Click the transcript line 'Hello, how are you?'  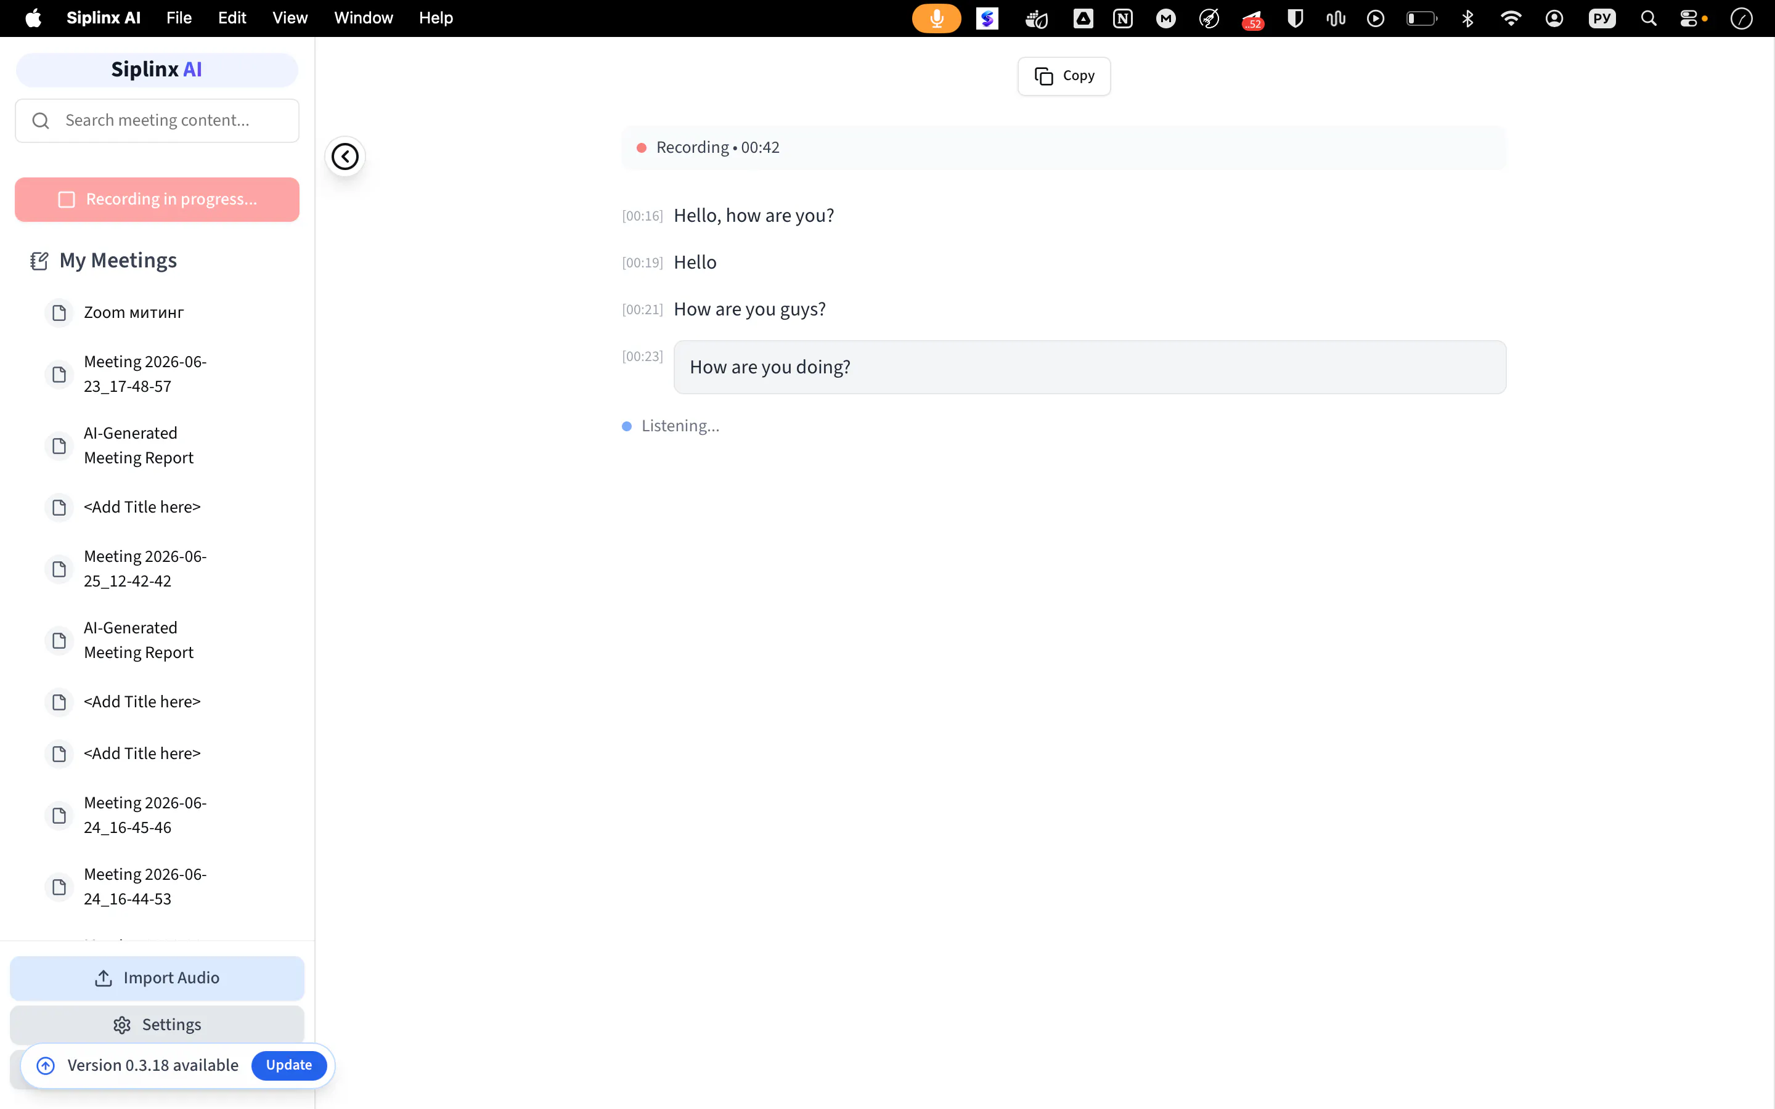point(754,216)
